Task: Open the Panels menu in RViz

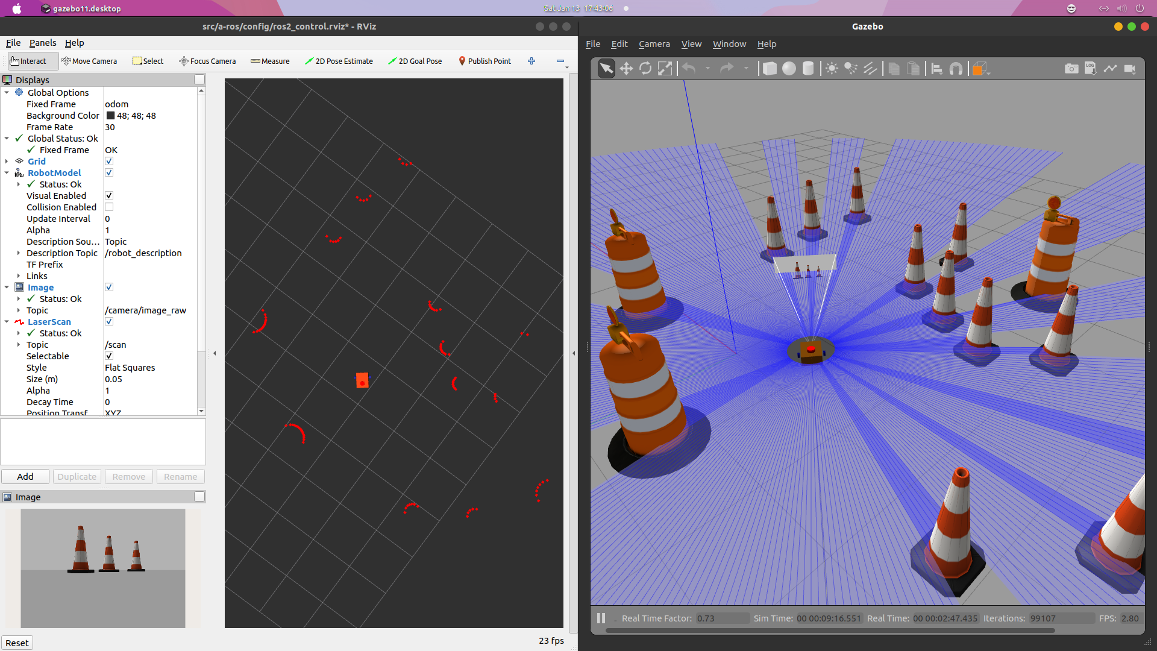Action: [42, 42]
